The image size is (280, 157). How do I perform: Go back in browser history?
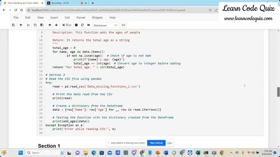pyautogui.click(x=4, y=10)
